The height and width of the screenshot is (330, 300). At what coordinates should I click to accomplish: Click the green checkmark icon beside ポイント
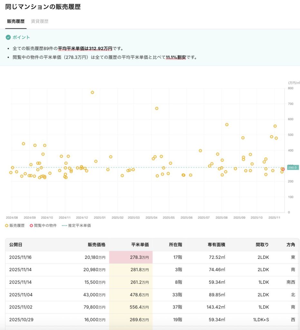8,37
